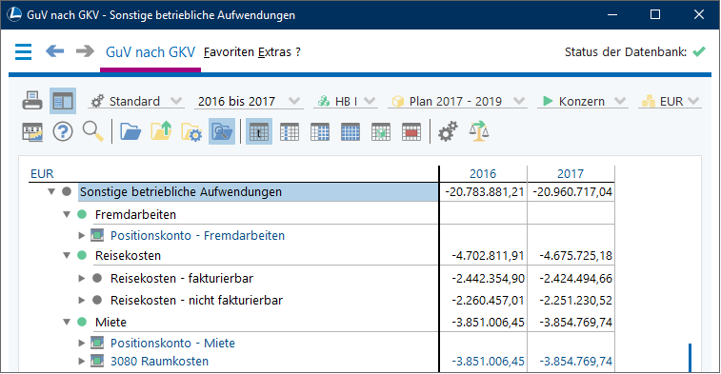Expand Reisekosten - nicht fakturierbar

tap(82, 300)
